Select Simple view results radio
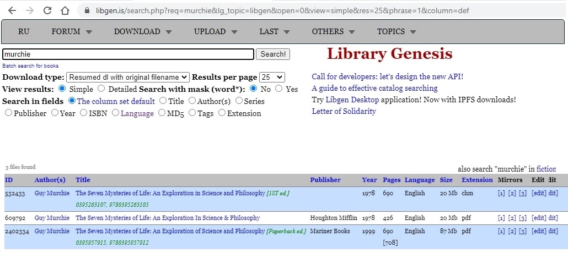568x253 pixels. pos(62,89)
